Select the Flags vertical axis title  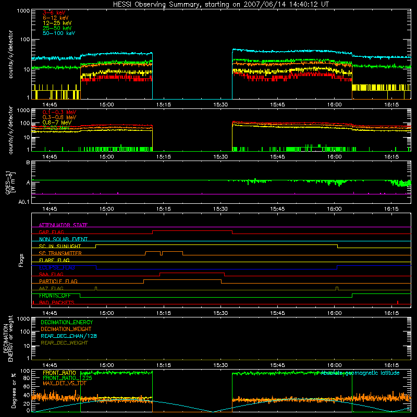tap(21, 260)
